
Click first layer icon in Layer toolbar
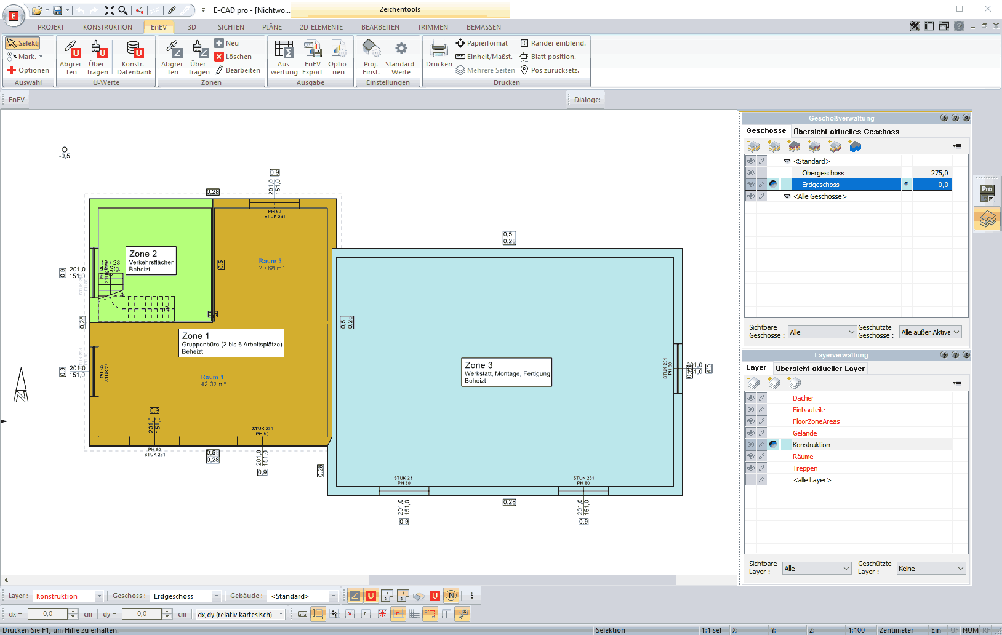(x=754, y=383)
